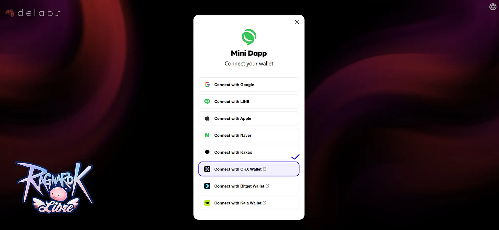Choose Connect with Apple
Screen dimensions: 499x230
pyautogui.click(x=249, y=118)
